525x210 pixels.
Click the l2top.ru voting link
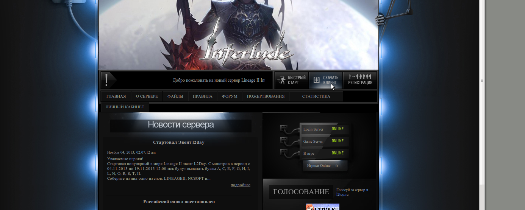tap(342, 194)
